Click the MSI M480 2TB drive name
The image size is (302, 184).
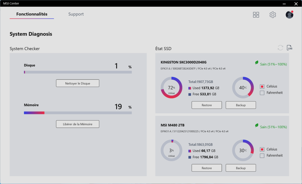coord(173,125)
